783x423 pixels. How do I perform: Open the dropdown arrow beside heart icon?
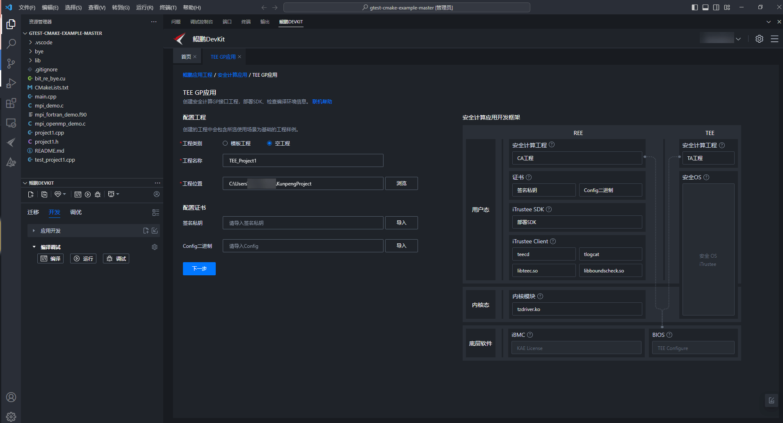tap(64, 194)
